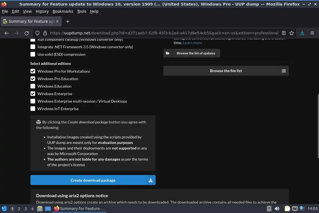Image resolution: width=319 pixels, height=213 pixels.
Task: Click Browse the file list button
Action: click(x=226, y=71)
